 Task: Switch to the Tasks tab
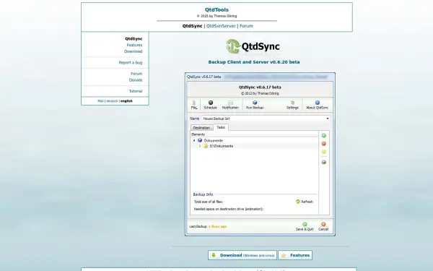pyautogui.click(x=221, y=127)
